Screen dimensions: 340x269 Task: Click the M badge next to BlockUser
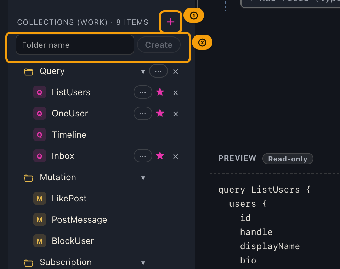[x=39, y=241]
